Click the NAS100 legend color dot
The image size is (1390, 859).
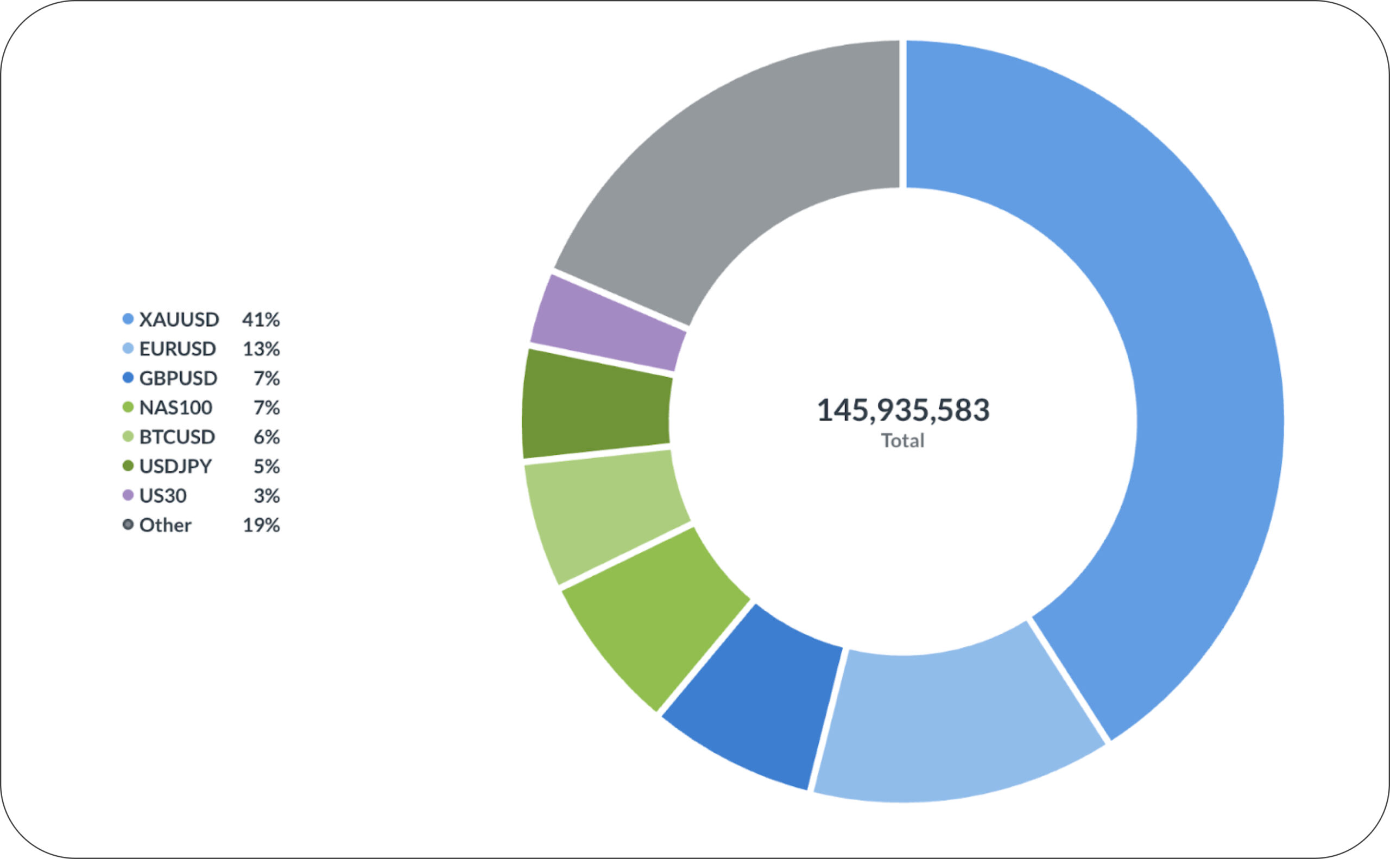128,408
